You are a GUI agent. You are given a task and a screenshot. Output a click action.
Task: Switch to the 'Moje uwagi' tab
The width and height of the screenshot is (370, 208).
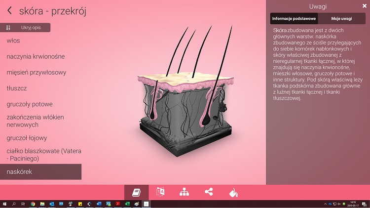(x=341, y=18)
